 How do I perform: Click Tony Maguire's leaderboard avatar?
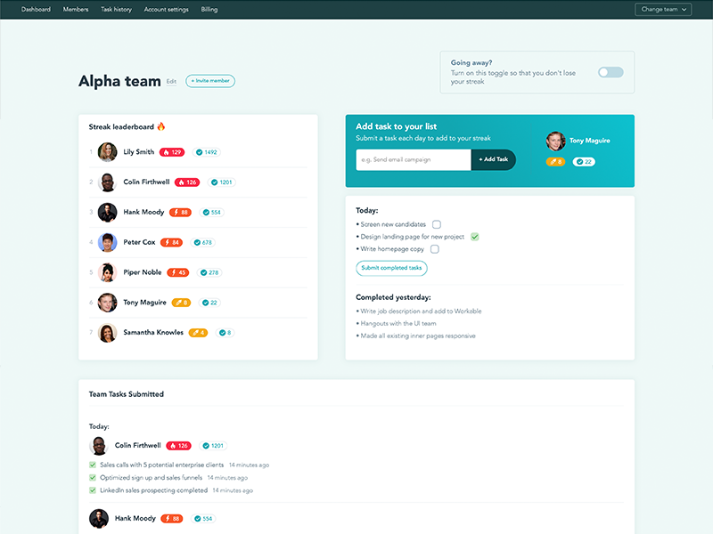(107, 303)
